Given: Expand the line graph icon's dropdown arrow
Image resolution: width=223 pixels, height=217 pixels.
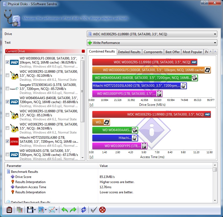Looking at the screenshot, I should 56,210.
